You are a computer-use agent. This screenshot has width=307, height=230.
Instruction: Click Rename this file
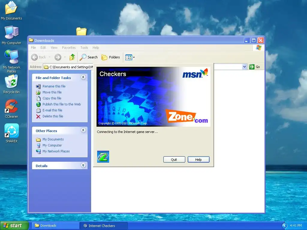tap(54, 86)
